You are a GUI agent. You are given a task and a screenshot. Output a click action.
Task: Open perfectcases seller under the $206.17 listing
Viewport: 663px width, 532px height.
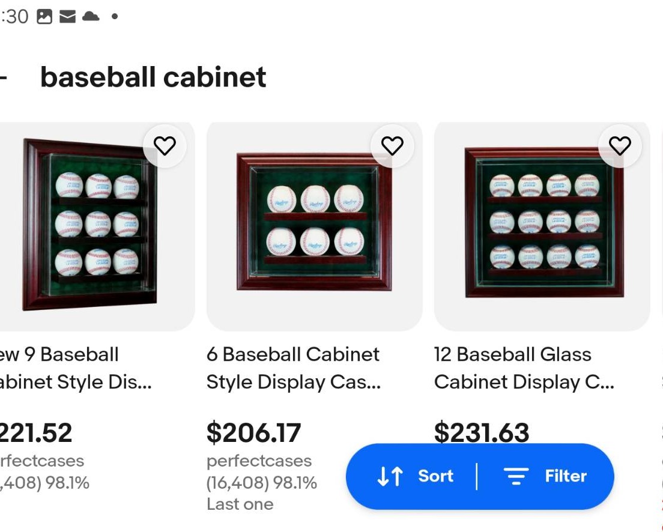(259, 461)
